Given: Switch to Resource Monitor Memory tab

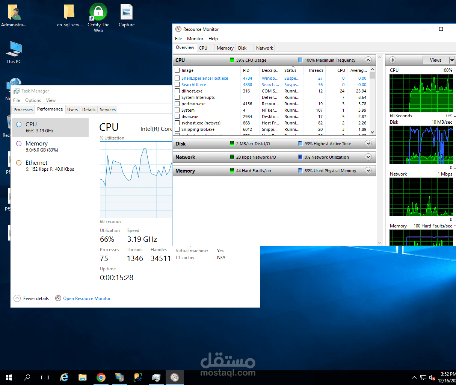Looking at the screenshot, I should (225, 48).
